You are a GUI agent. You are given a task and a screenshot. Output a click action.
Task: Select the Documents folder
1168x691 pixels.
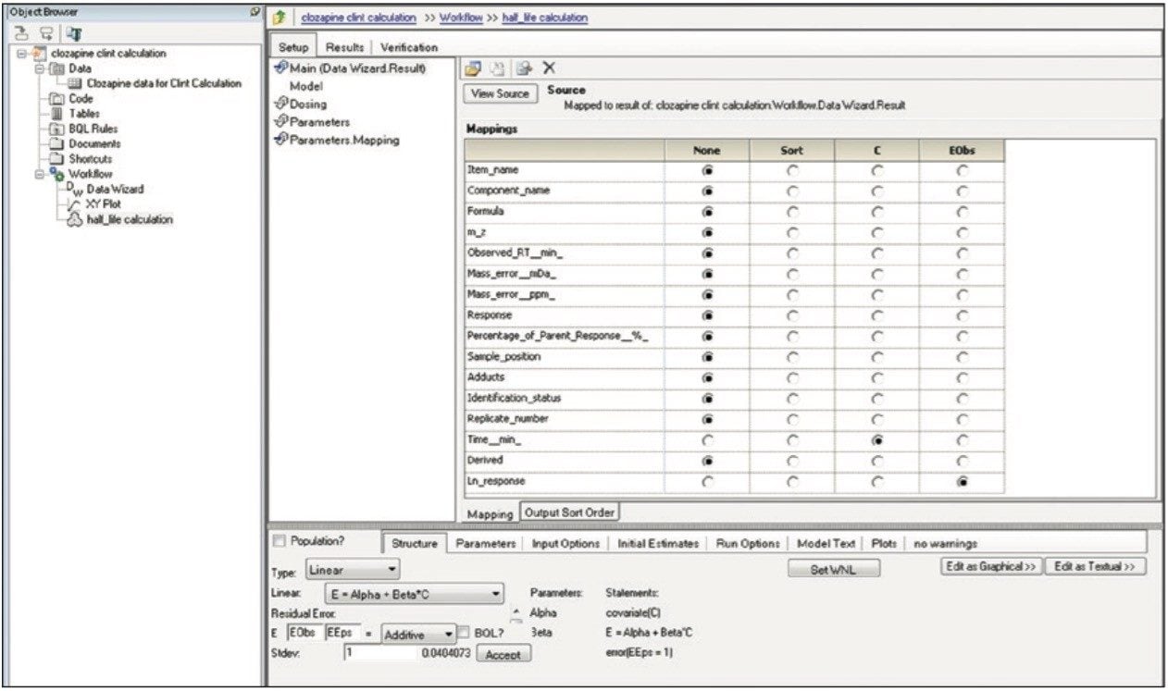click(x=94, y=143)
